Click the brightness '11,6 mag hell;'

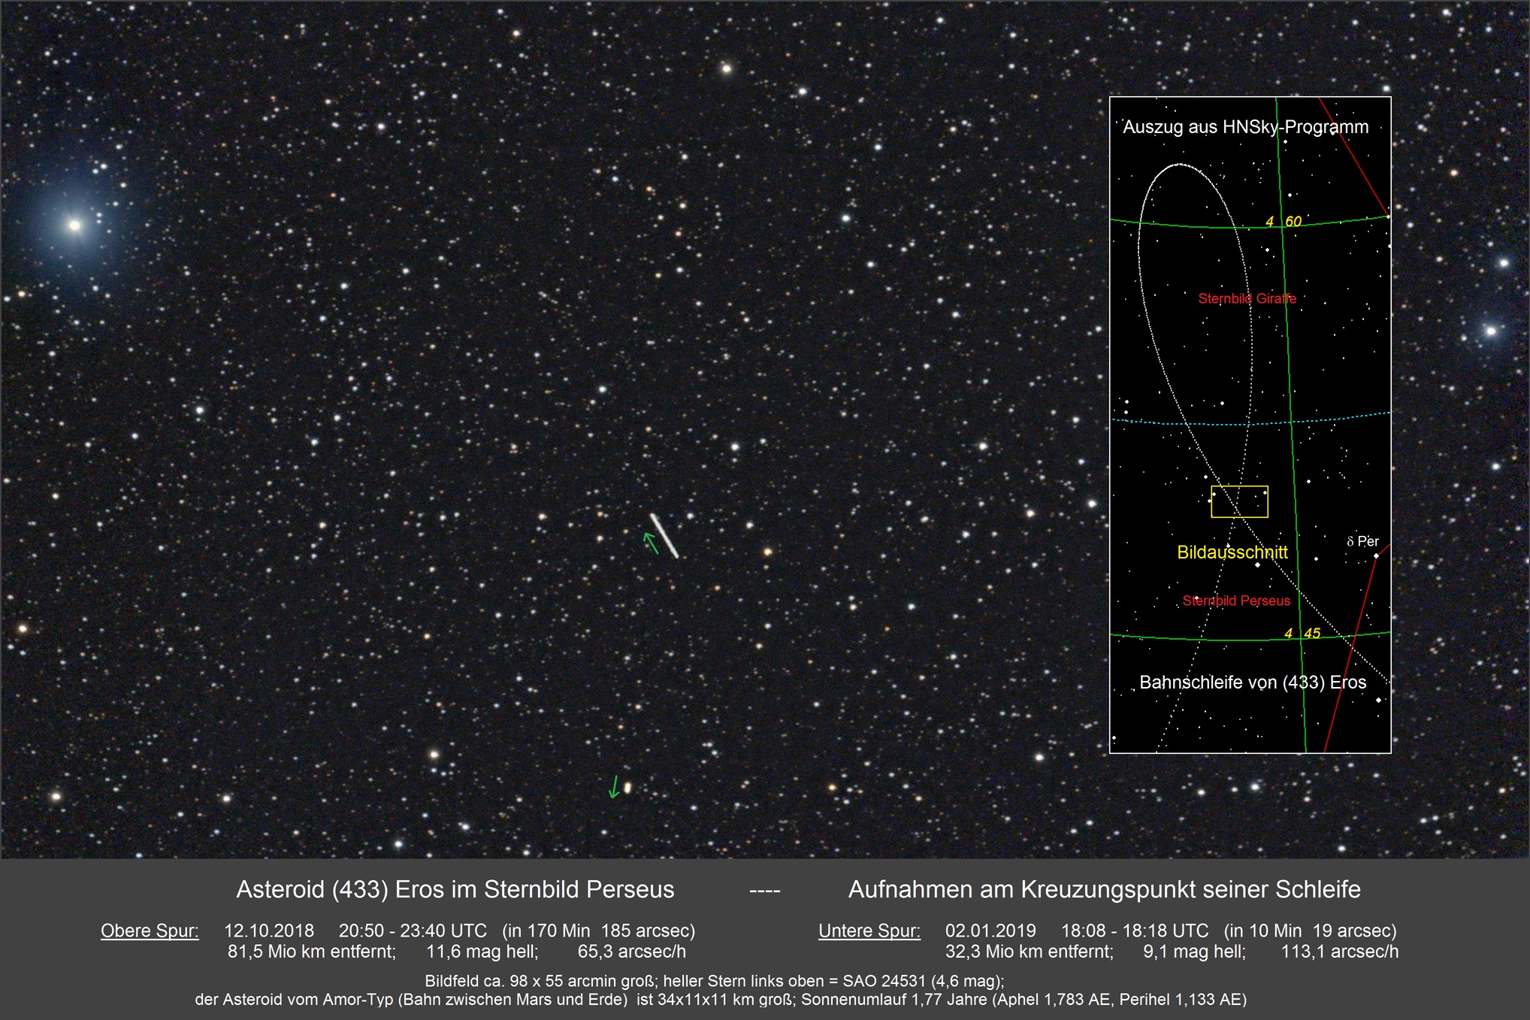[x=482, y=952]
